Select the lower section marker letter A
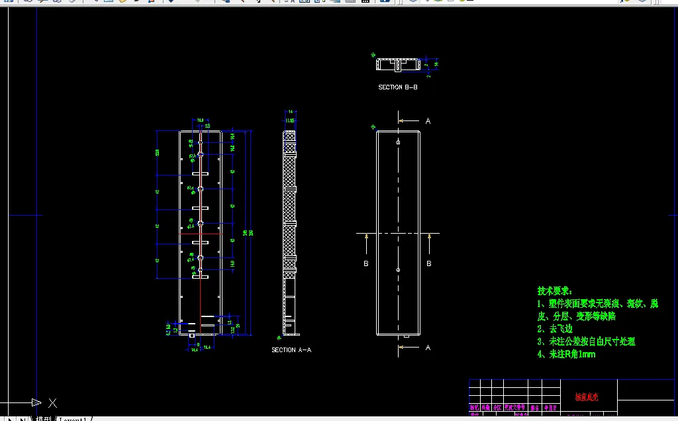 (x=428, y=348)
